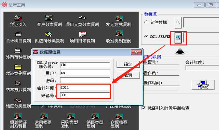Open 客户分类复制 icon

(x=49, y=18)
